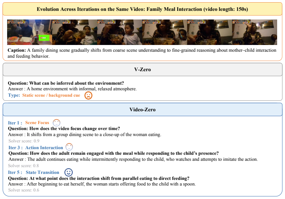Click the green overlay box in first frame
This screenshot has width=285, height=199.
44,38
